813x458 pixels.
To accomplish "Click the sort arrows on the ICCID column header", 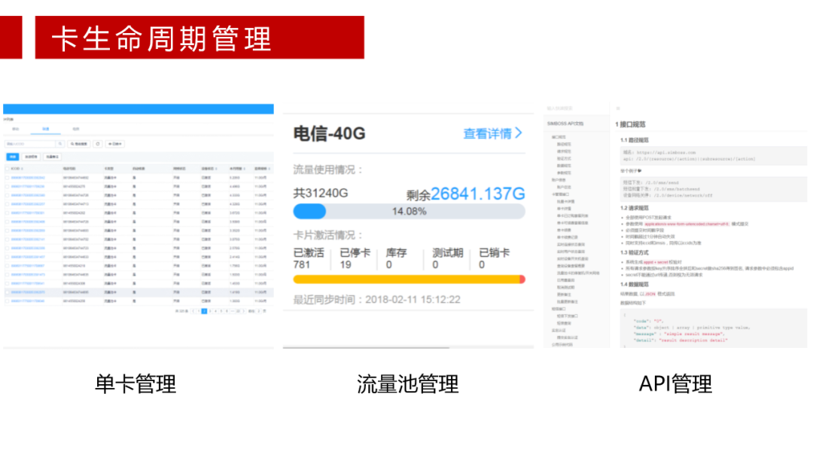I will point(23,167).
